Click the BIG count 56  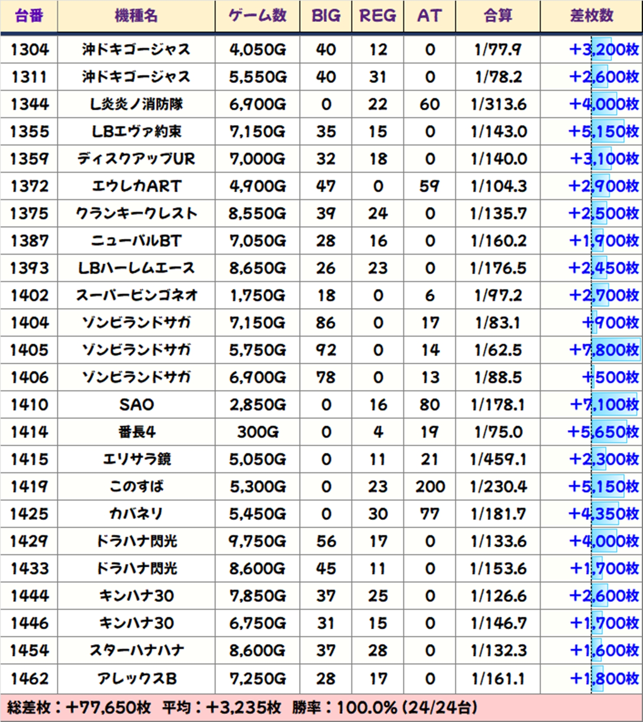click(x=326, y=542)
